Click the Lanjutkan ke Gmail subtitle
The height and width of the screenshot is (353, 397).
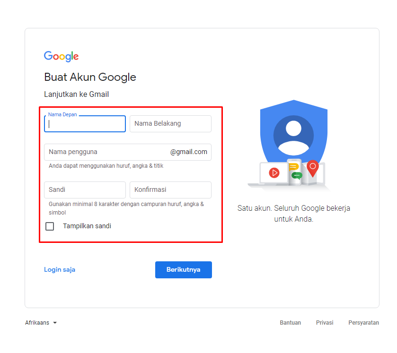click(77, 95)
